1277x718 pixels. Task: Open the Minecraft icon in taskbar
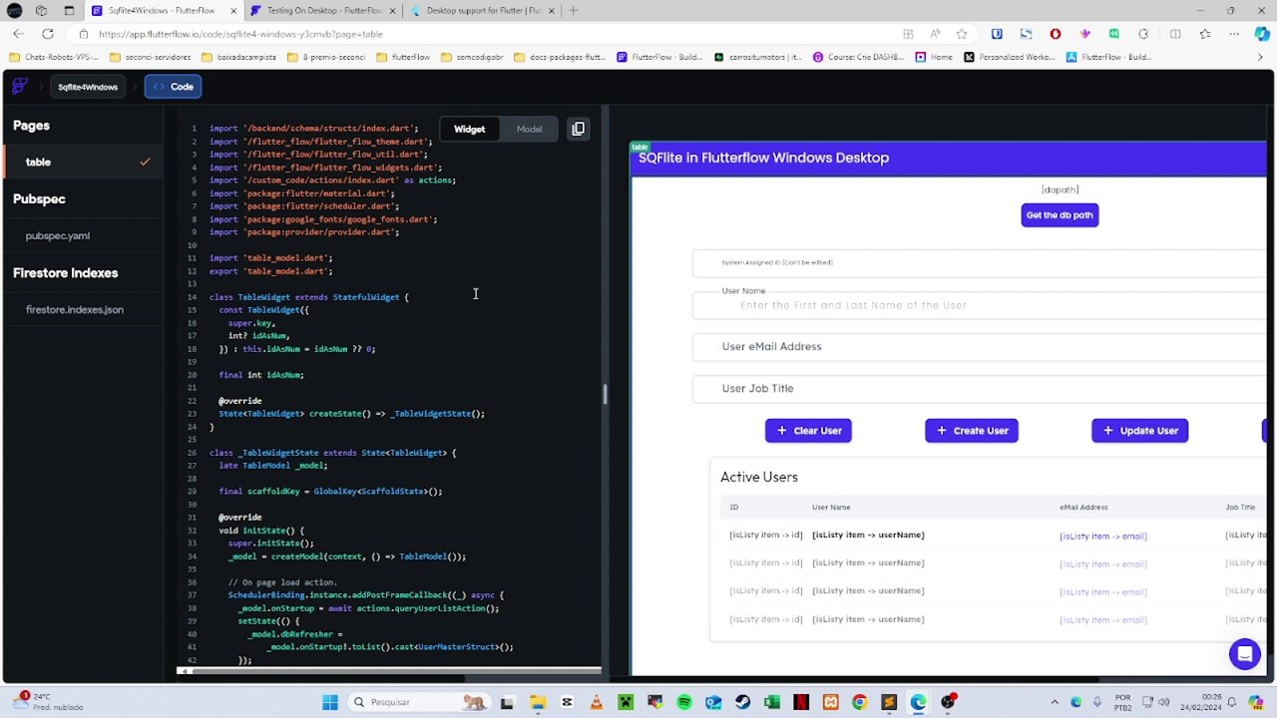click(626, 702)
